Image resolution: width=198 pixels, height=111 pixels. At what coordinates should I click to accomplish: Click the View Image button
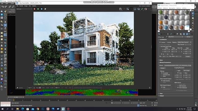(187, 71)
